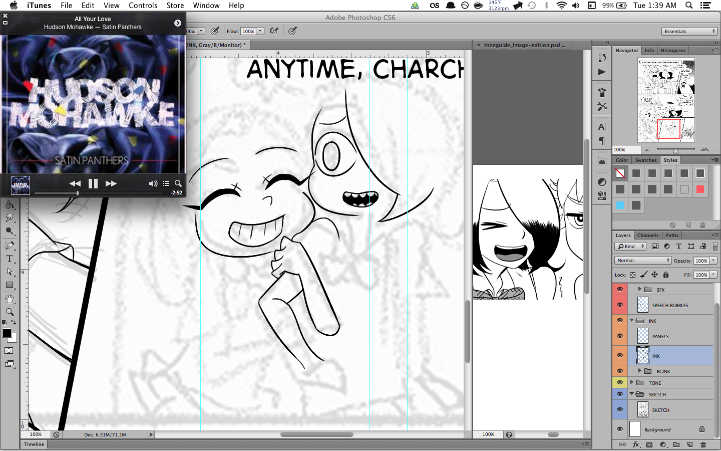Screen dimensions: 721x451
Task: Reset to default foreground and background colors
Action: [5, 323]
